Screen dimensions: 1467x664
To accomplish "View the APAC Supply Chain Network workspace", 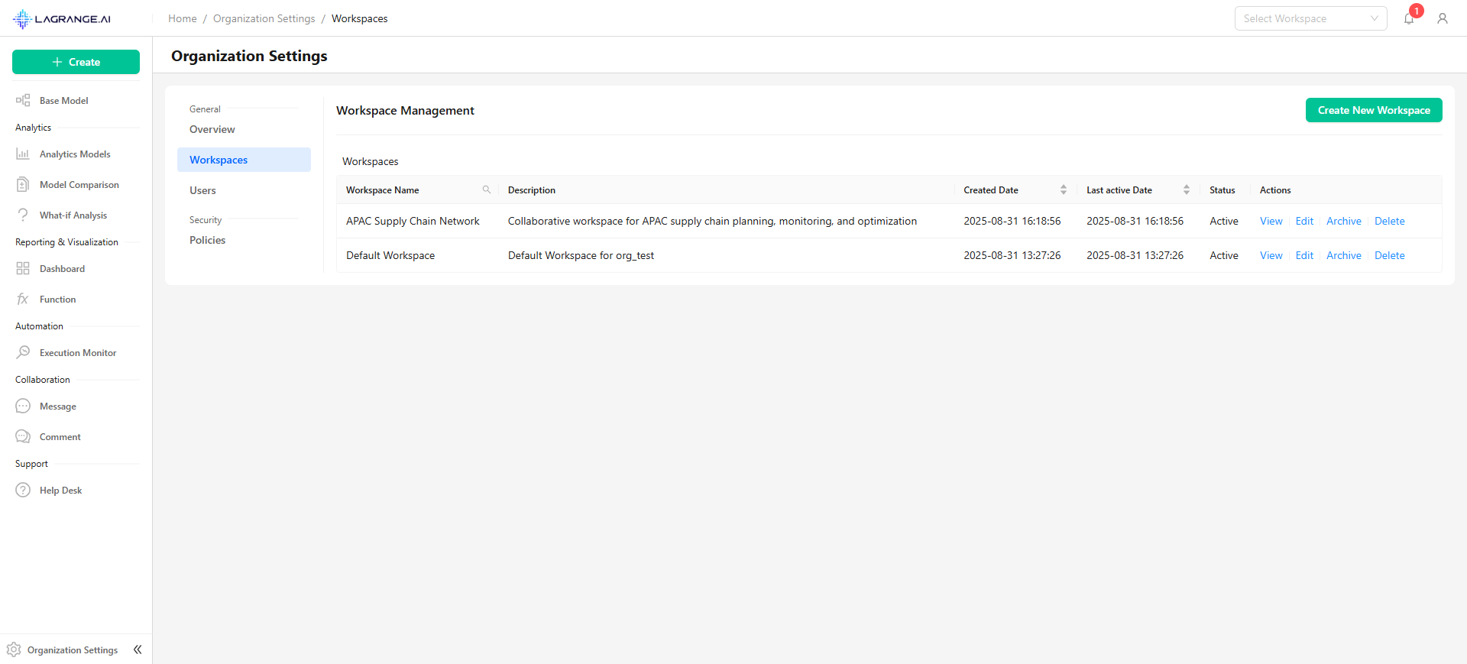I will [x=1271, y=221].
